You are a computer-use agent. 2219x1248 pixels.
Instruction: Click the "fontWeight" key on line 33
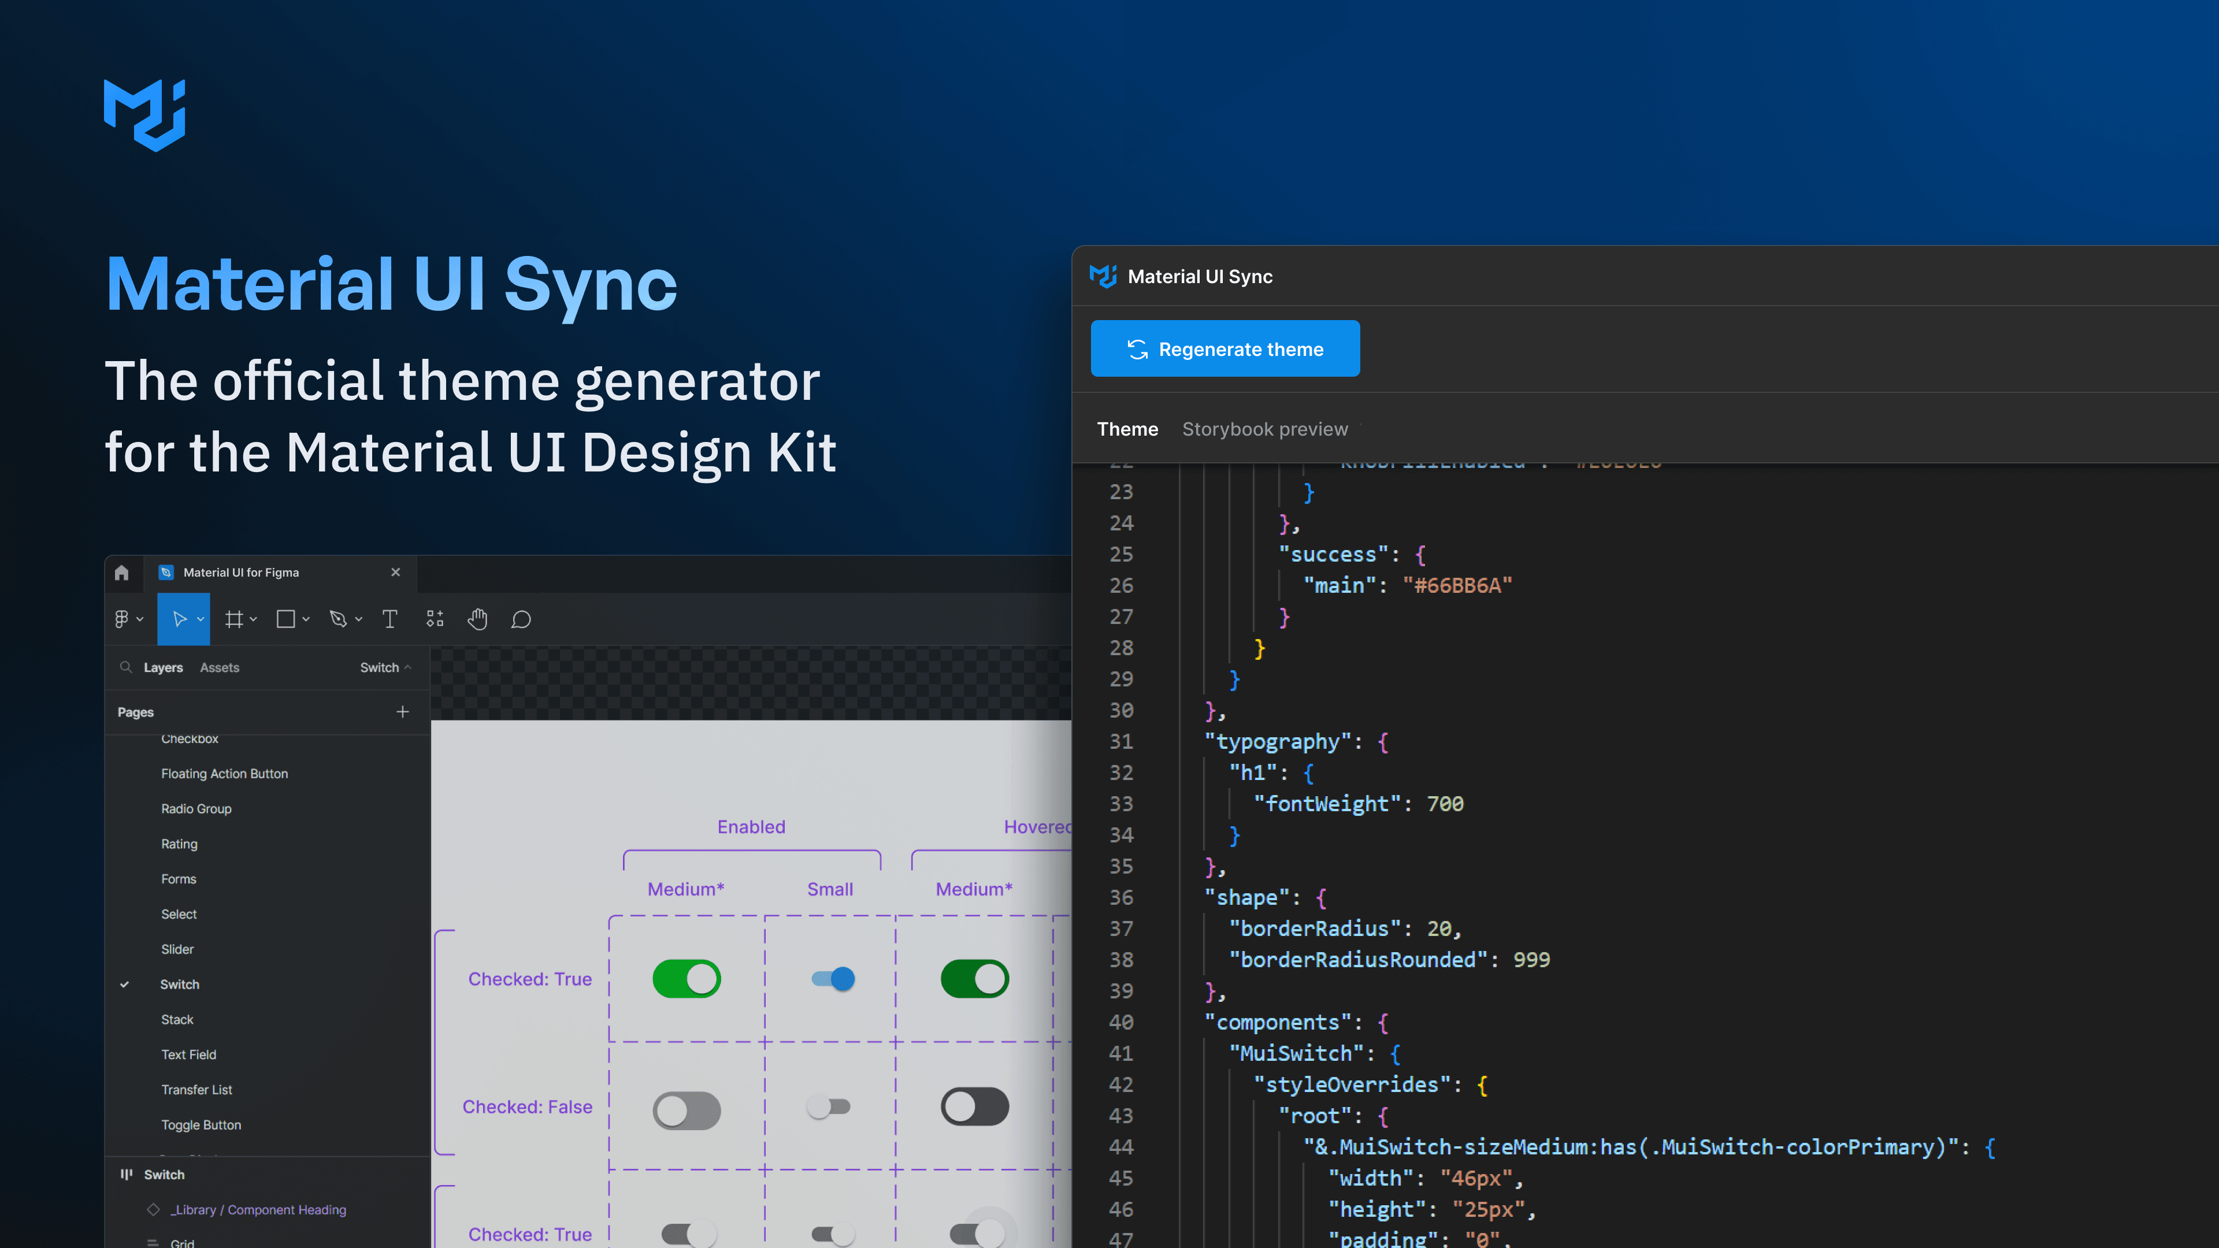1327,804
